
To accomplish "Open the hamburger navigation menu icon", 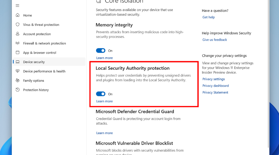I will click(17, 6).
